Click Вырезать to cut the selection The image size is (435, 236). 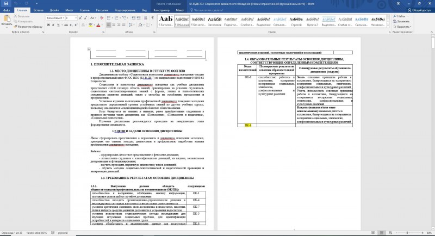22,16
